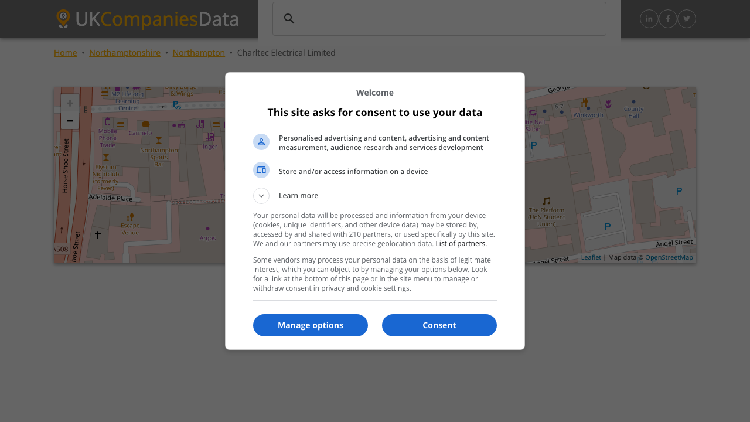Open Northamptonshire breadcrumb link

point(125,53)
